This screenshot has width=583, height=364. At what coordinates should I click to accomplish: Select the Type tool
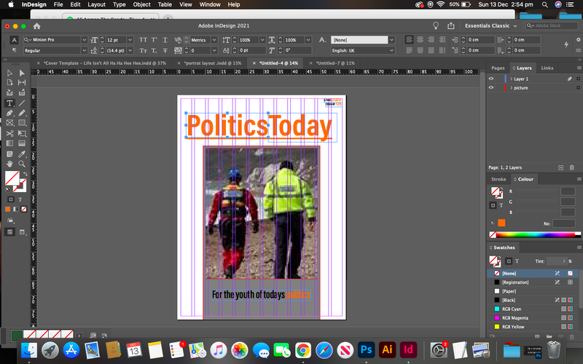[9, 103]
